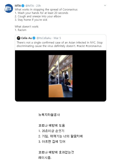Follow the #coronavirus hashtag
The image size is (113, 168).
tap(94, 46)
